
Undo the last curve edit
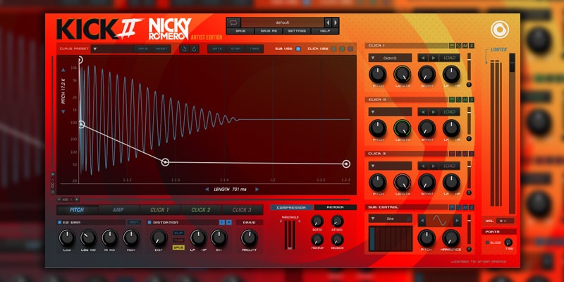[185, 49]
